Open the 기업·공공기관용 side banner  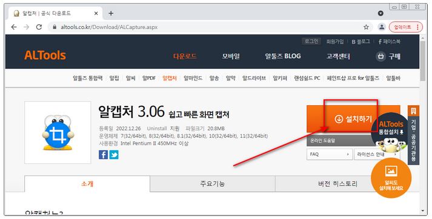[x=413, y=135]
